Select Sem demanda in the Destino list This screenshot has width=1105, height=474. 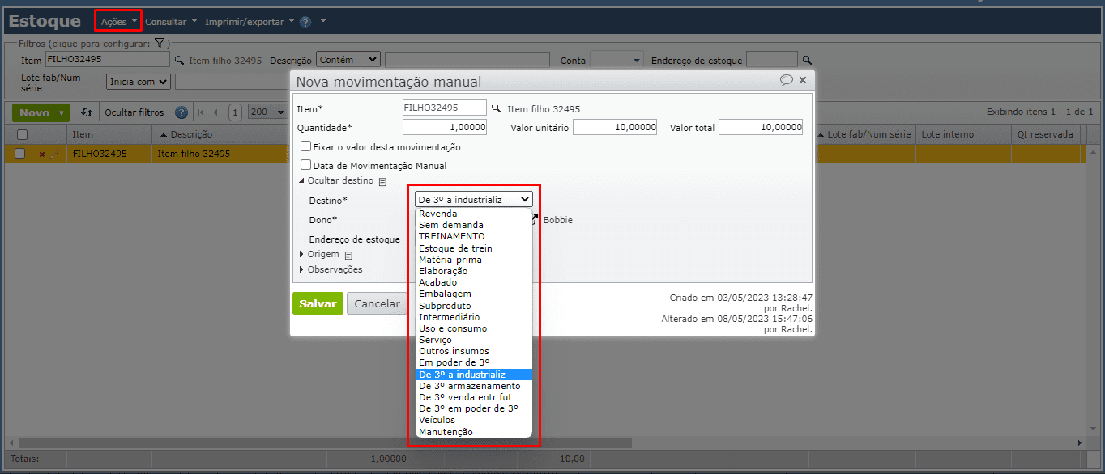click(x=474, y=225)
